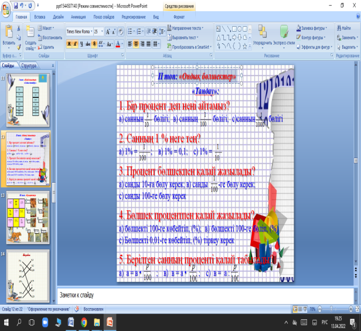
Task: Open the Экспресс-стили gallery
Action: coord(284,37)
